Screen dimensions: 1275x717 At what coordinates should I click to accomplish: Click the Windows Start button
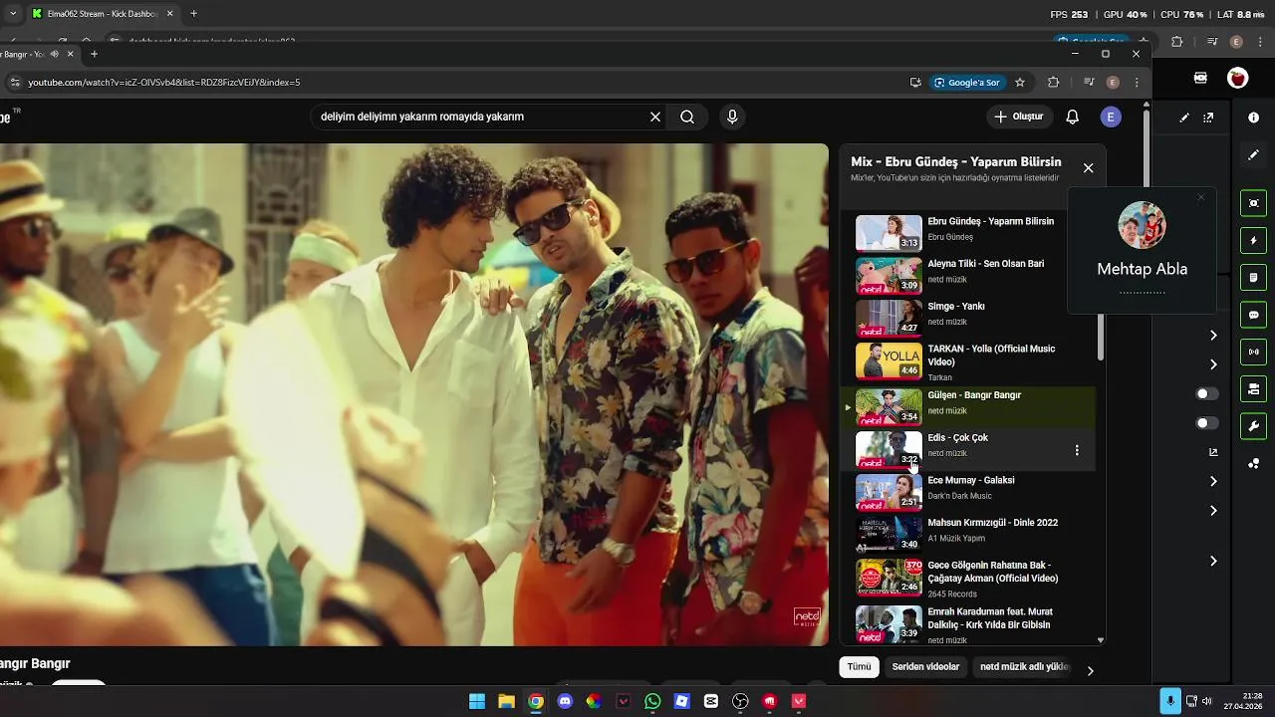[477, 701]
